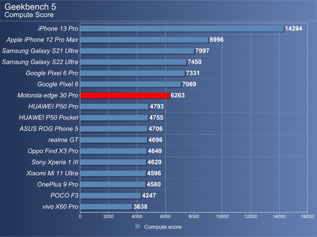Click the 'HUAWEI P50 Pocket' label
This screenshot has width=317, height=237.
click(49, 117)
